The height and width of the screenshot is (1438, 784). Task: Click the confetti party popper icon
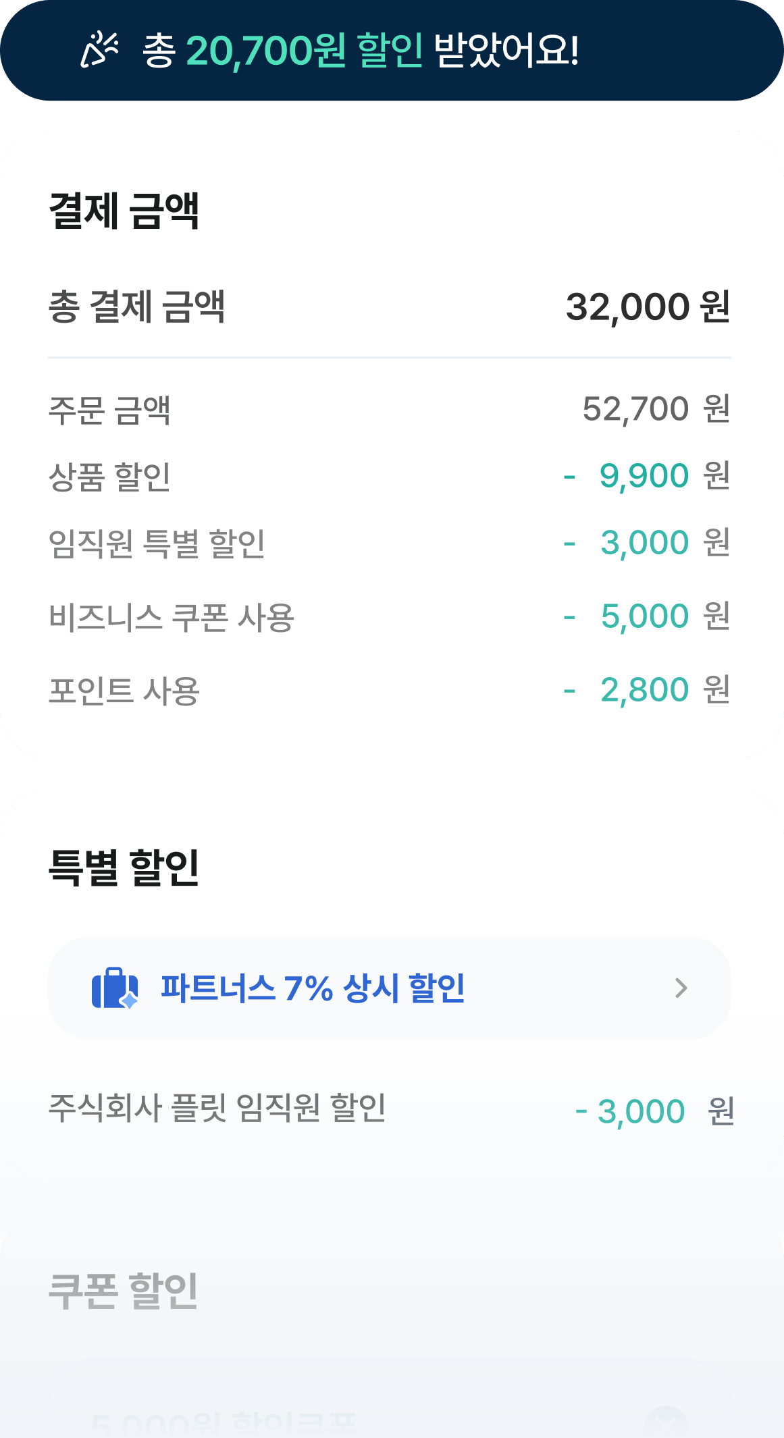[99, 50]
